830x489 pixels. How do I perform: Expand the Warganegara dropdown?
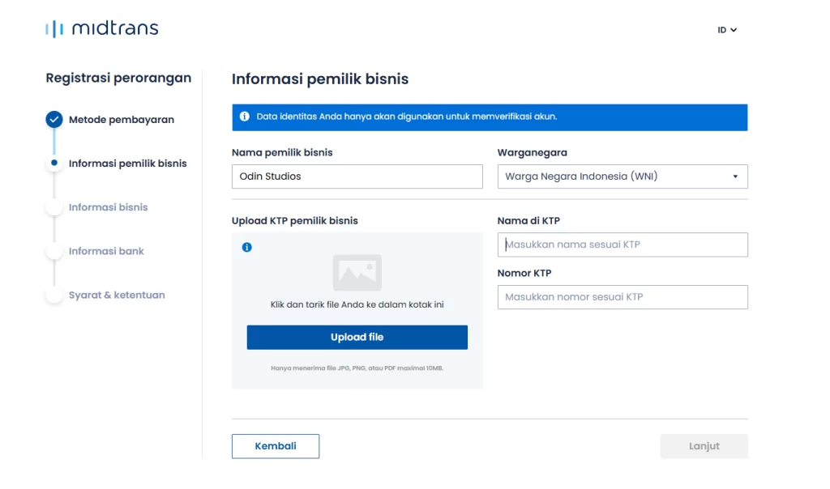click(x=622, y=176)
